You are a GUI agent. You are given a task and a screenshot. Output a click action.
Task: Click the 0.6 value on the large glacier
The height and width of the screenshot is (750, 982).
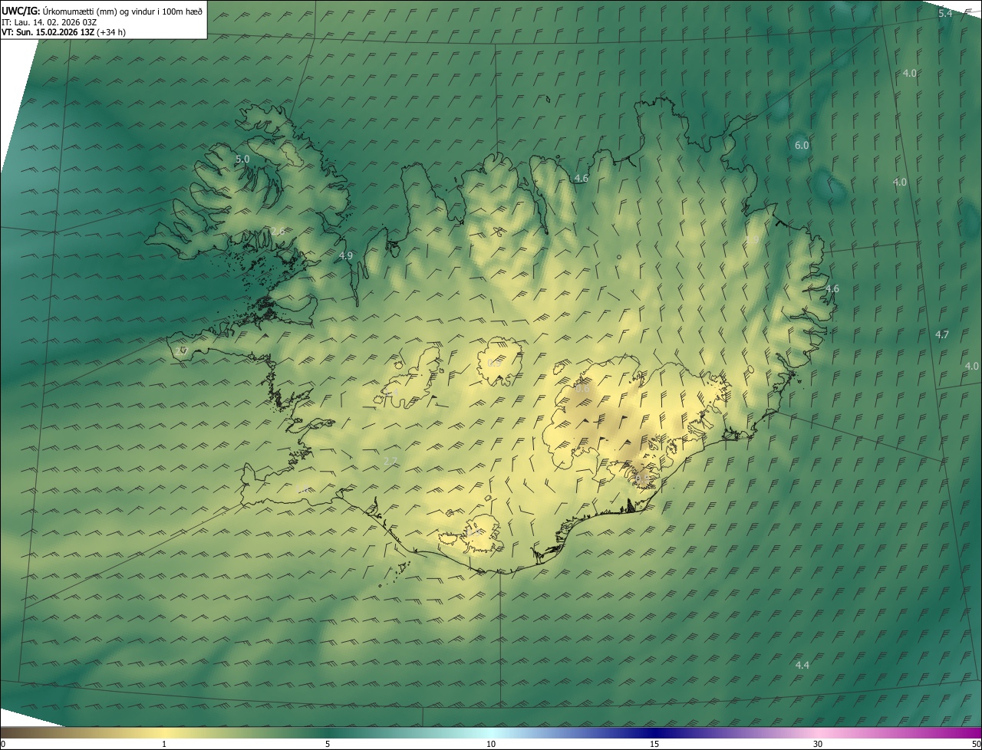pyautogui.click(x=582, y=388)
